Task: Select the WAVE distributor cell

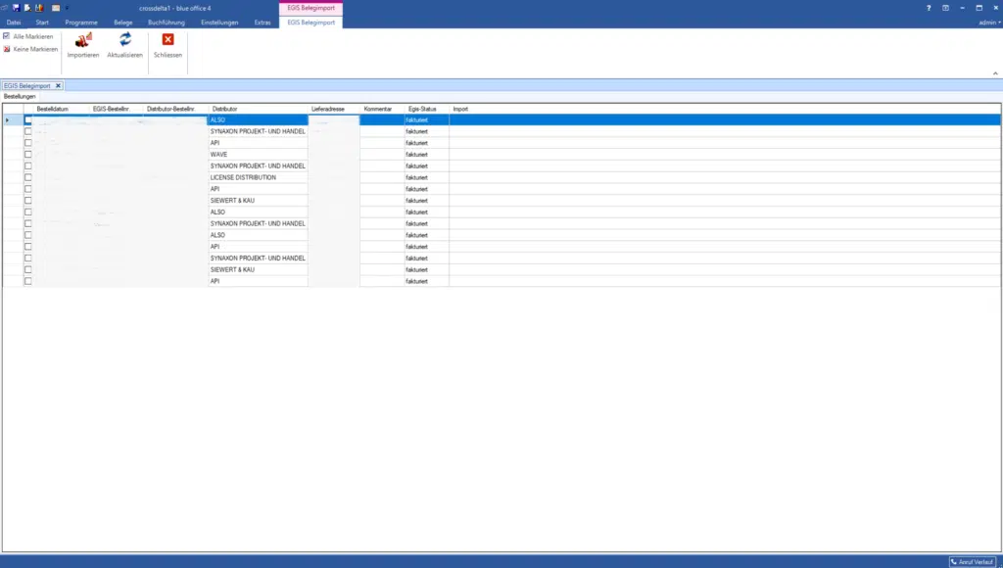Action: (259, 154)
